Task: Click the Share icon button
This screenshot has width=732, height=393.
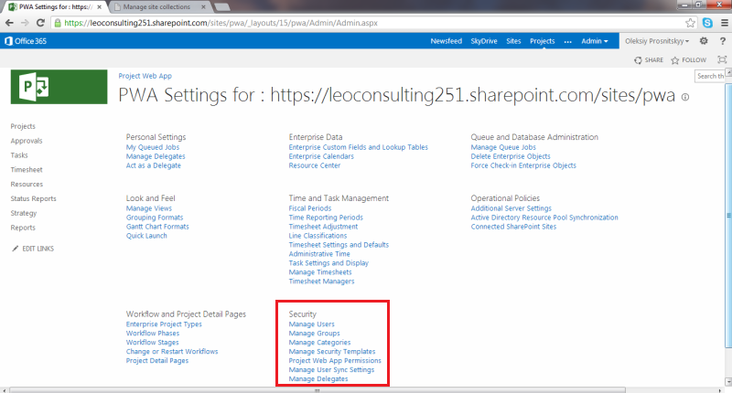Action: coord(649,60)
